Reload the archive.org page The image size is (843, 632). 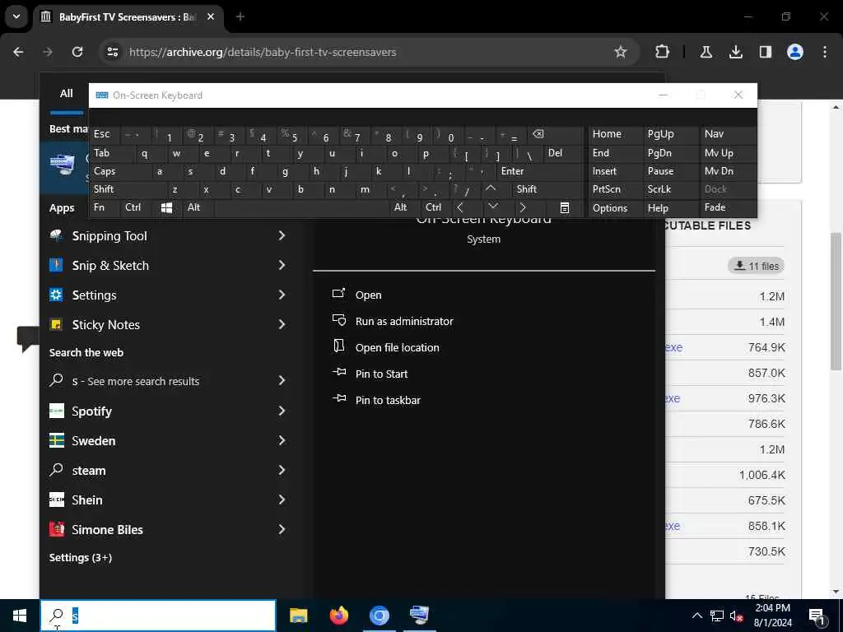pyautogui.click(x=77, y=52)
